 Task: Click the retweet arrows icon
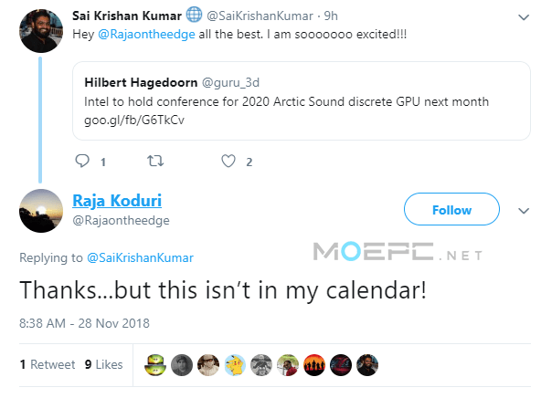click(x=155, y=161)
